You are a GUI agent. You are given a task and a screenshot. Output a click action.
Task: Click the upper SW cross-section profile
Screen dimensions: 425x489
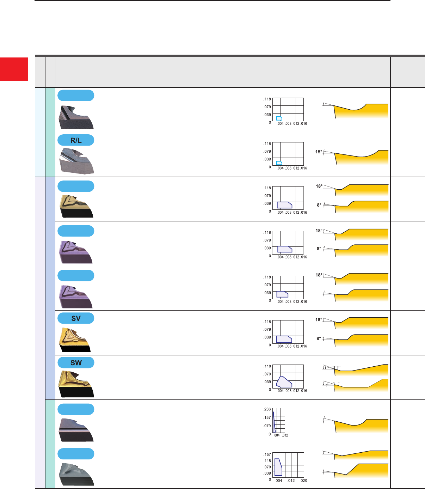pos(356,369)
